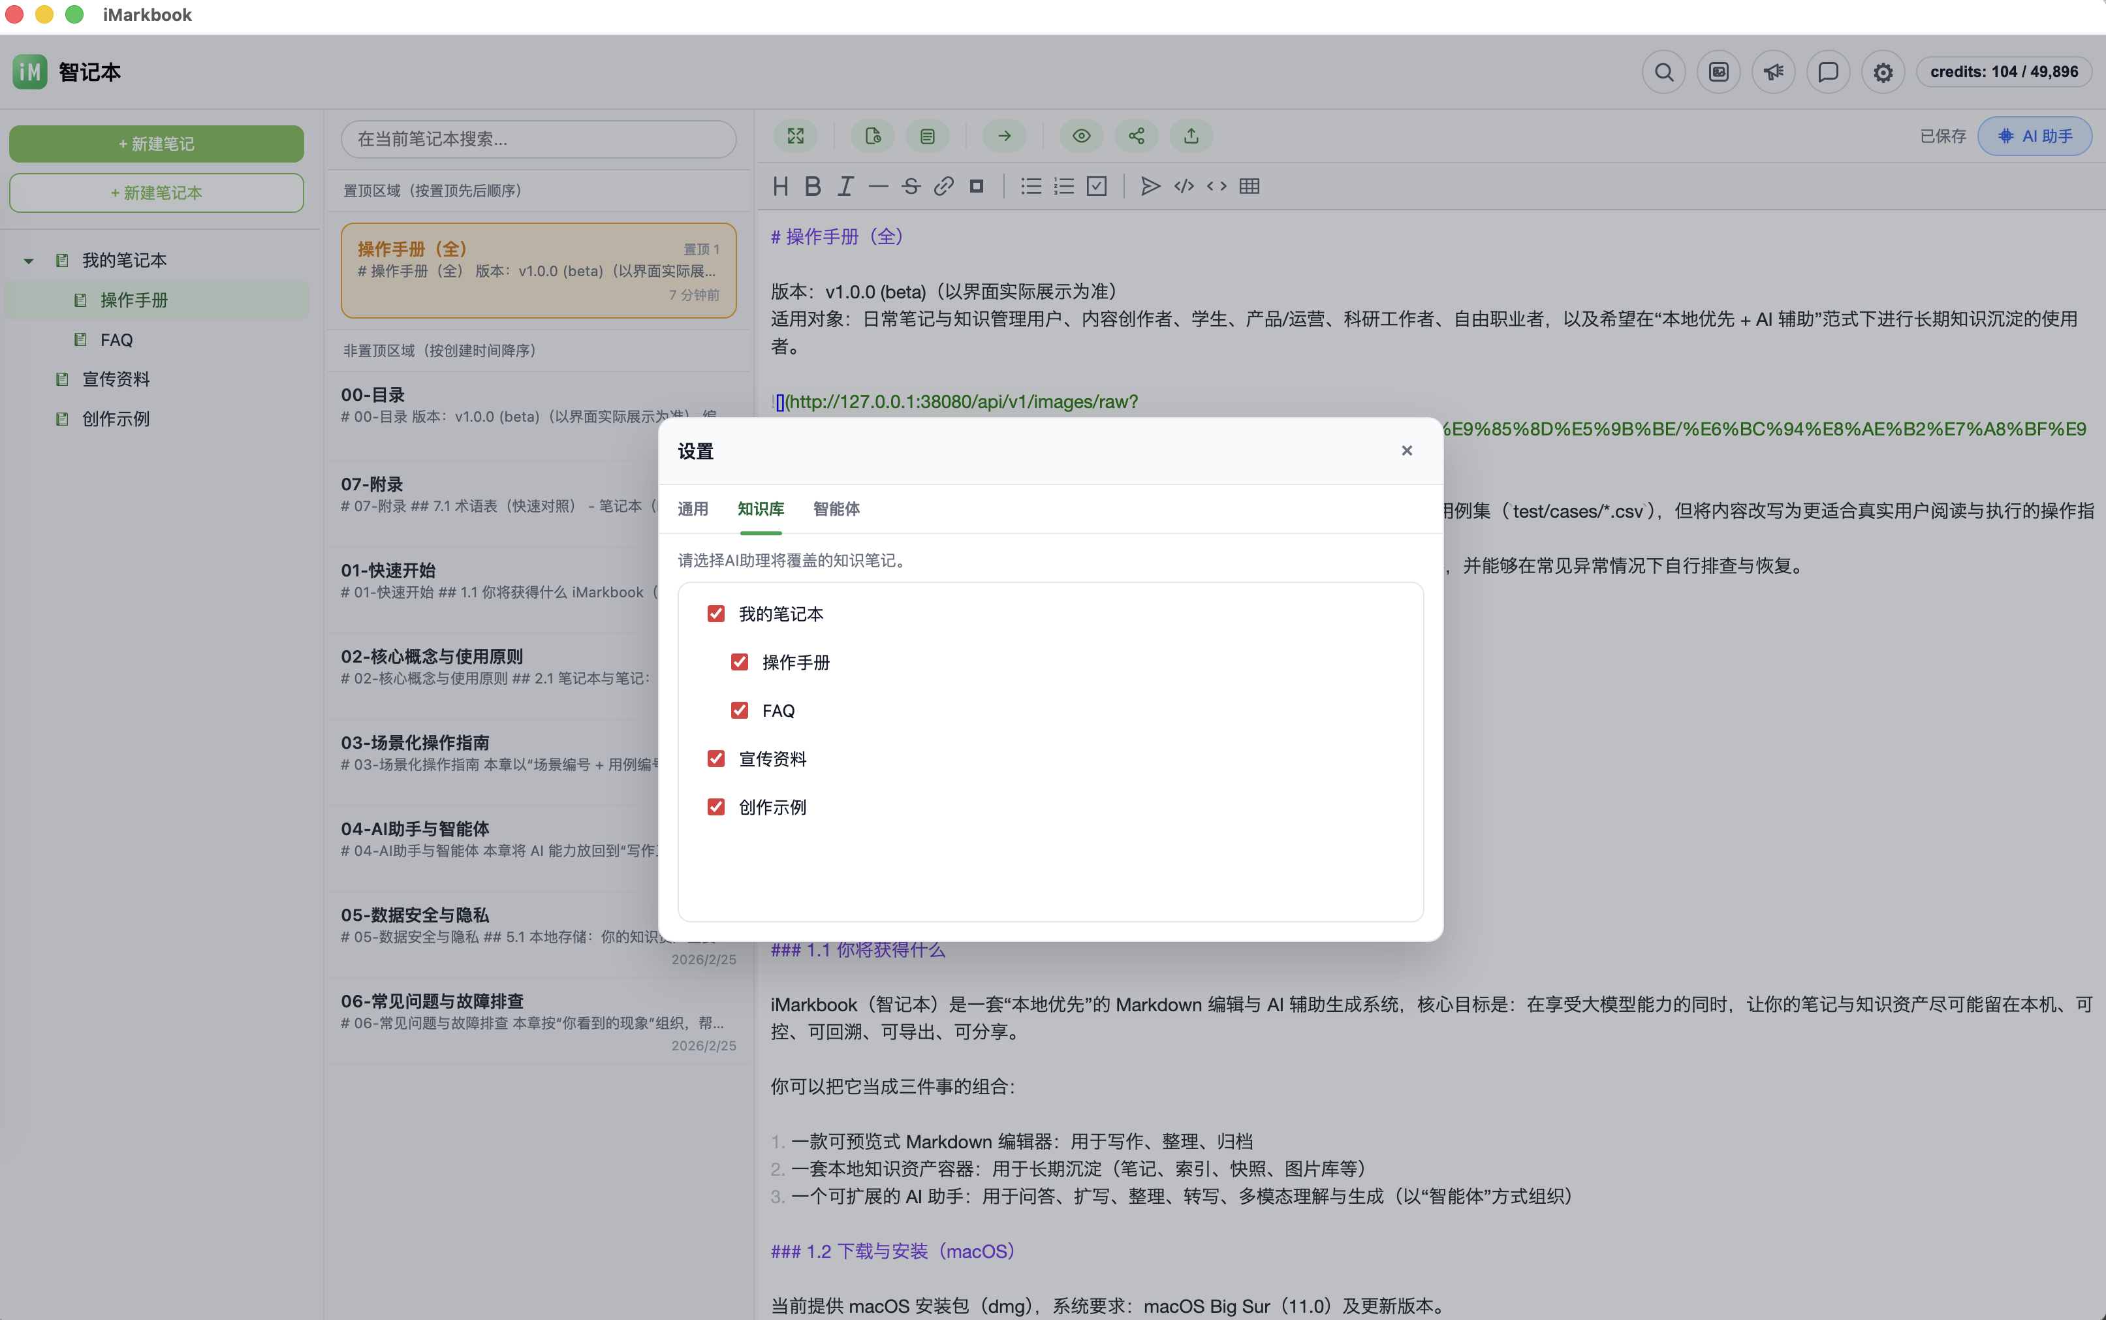Insert a link using the link icon
This screenshot has height=1320, width=2106.
[x=943, y=186]
